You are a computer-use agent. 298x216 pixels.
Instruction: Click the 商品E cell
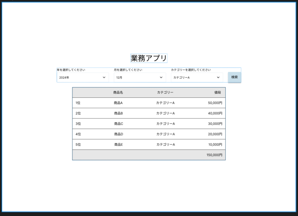point(118,145)
